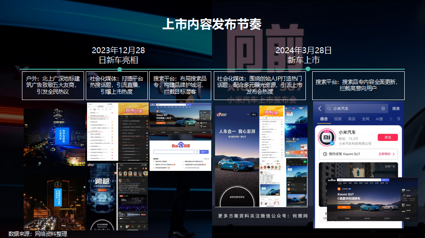Switch to the 全网 tab

coord(365,119)
